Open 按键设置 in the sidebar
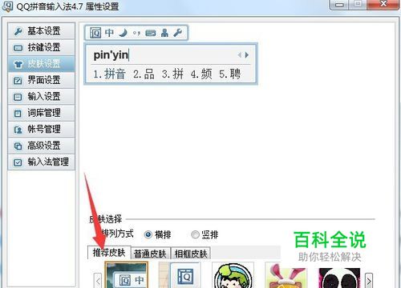 tap(41, 47)
